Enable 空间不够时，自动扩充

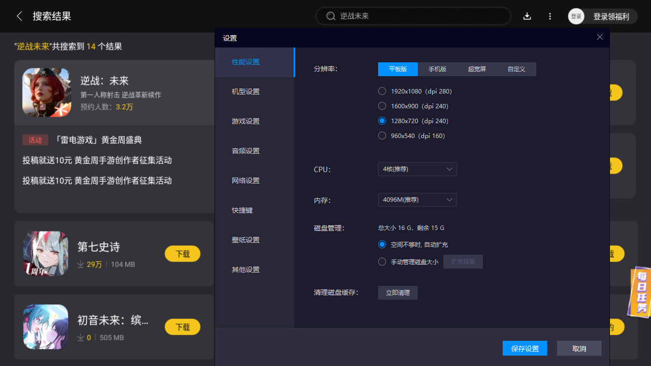(x=382, y=244)
